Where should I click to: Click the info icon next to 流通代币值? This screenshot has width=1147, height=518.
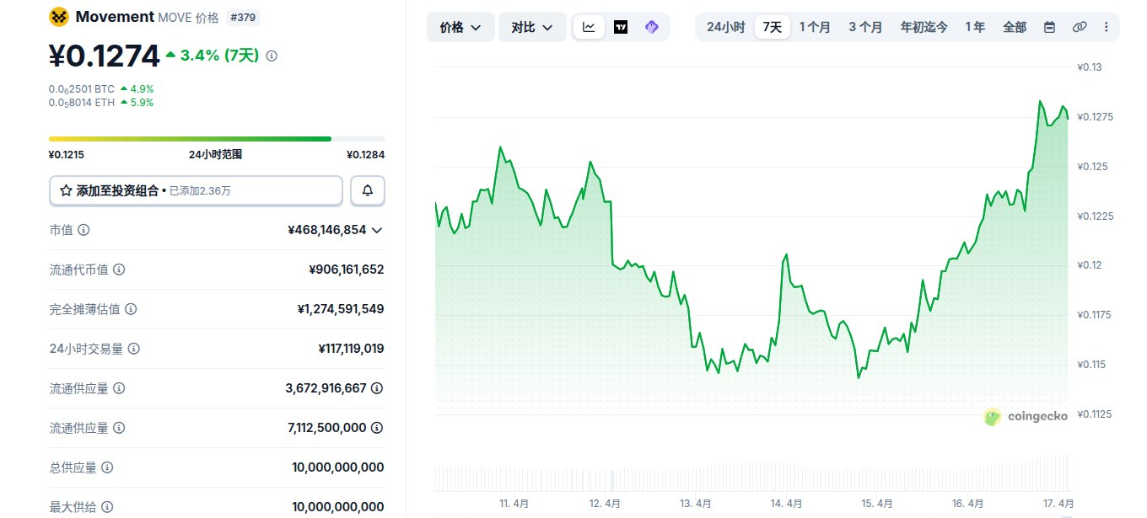pyautogui.click(x=119, y=270)
